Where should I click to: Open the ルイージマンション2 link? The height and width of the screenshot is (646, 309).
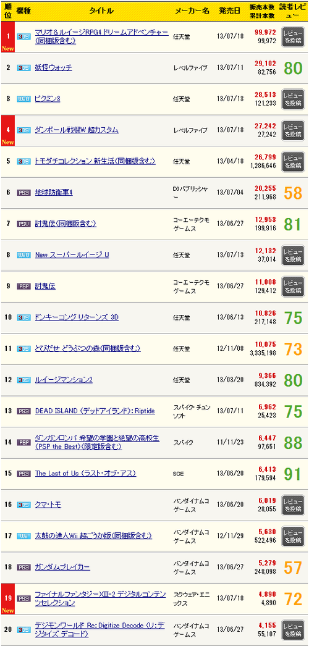pyautogui.click(x=64, y=380)
